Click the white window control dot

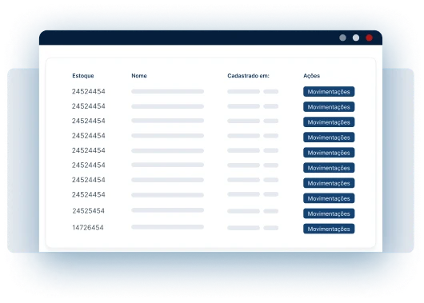click(x=356, y=38)
